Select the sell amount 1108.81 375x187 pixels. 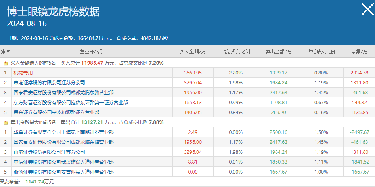click(278, 103)
